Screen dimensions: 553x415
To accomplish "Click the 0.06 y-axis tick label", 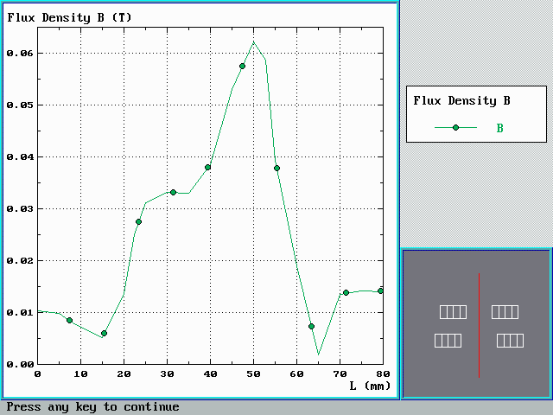I will (x=20, y=54).
